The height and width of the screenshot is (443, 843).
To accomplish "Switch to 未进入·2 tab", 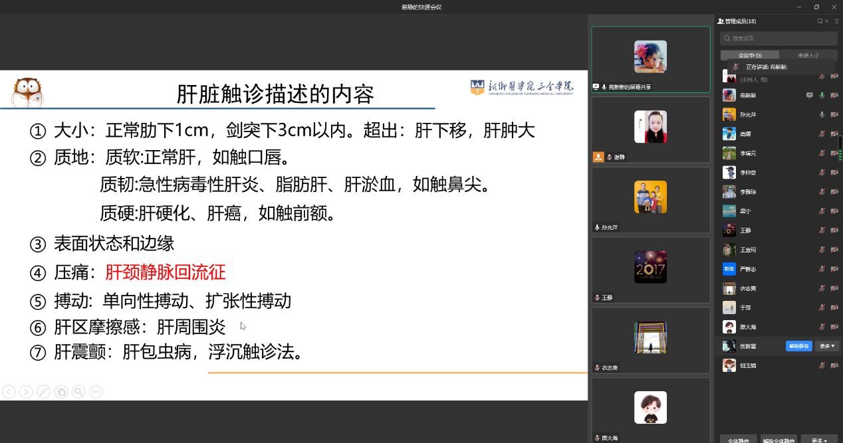I will (808, 56).
